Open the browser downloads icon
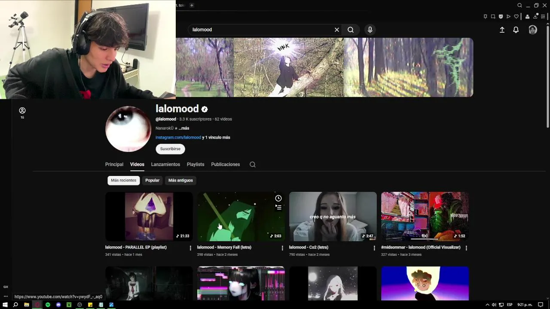 tap(535, 16)
